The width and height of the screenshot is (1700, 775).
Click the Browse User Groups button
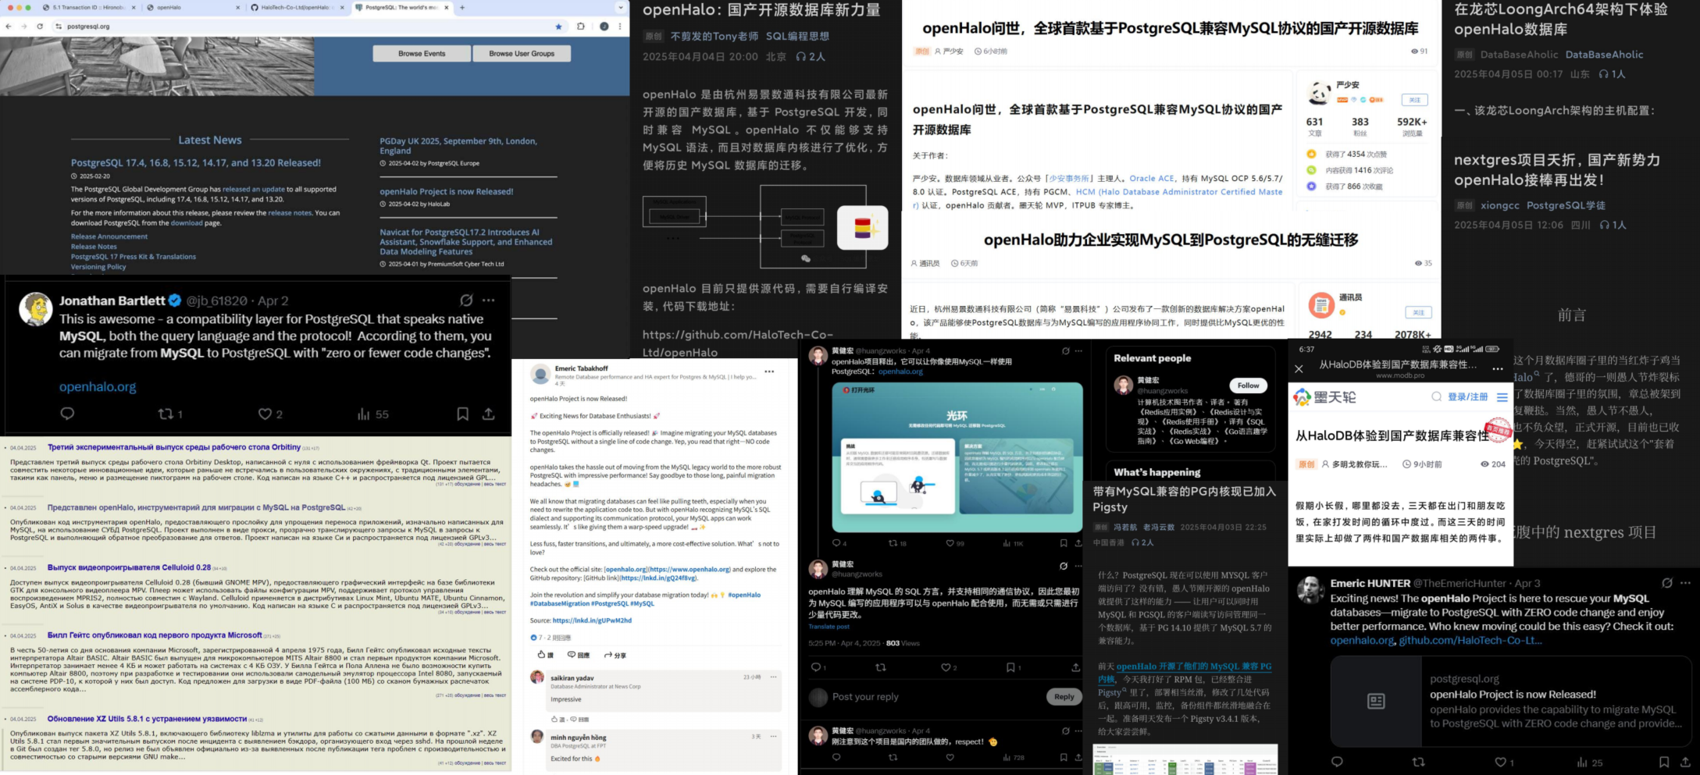(522, 54)
